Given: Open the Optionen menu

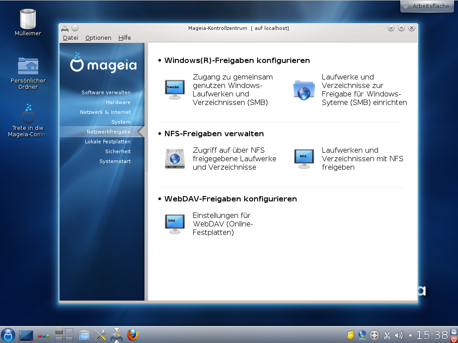Looking at the screenshot, I should click(98, 38).
